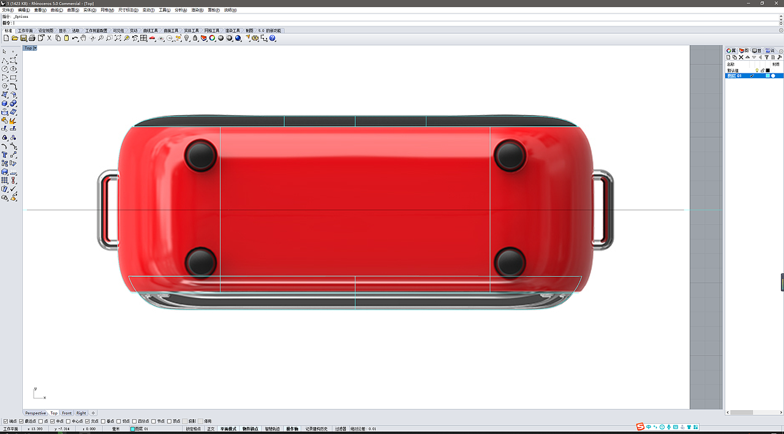Click the layer filter funnel icon
The height and width of the screenshot is (434, 784).
coord(766,58)
